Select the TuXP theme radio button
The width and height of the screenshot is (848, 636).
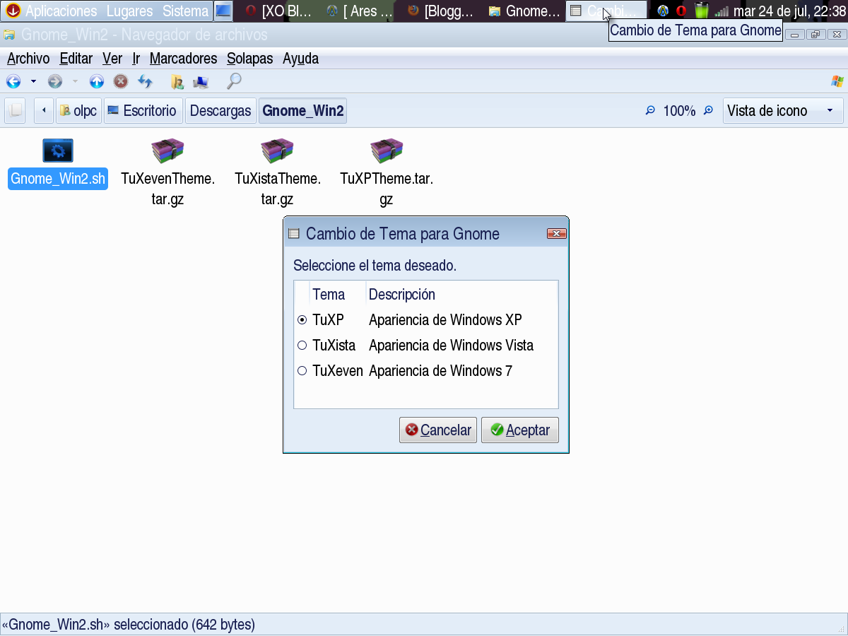(x=302, y=320)
